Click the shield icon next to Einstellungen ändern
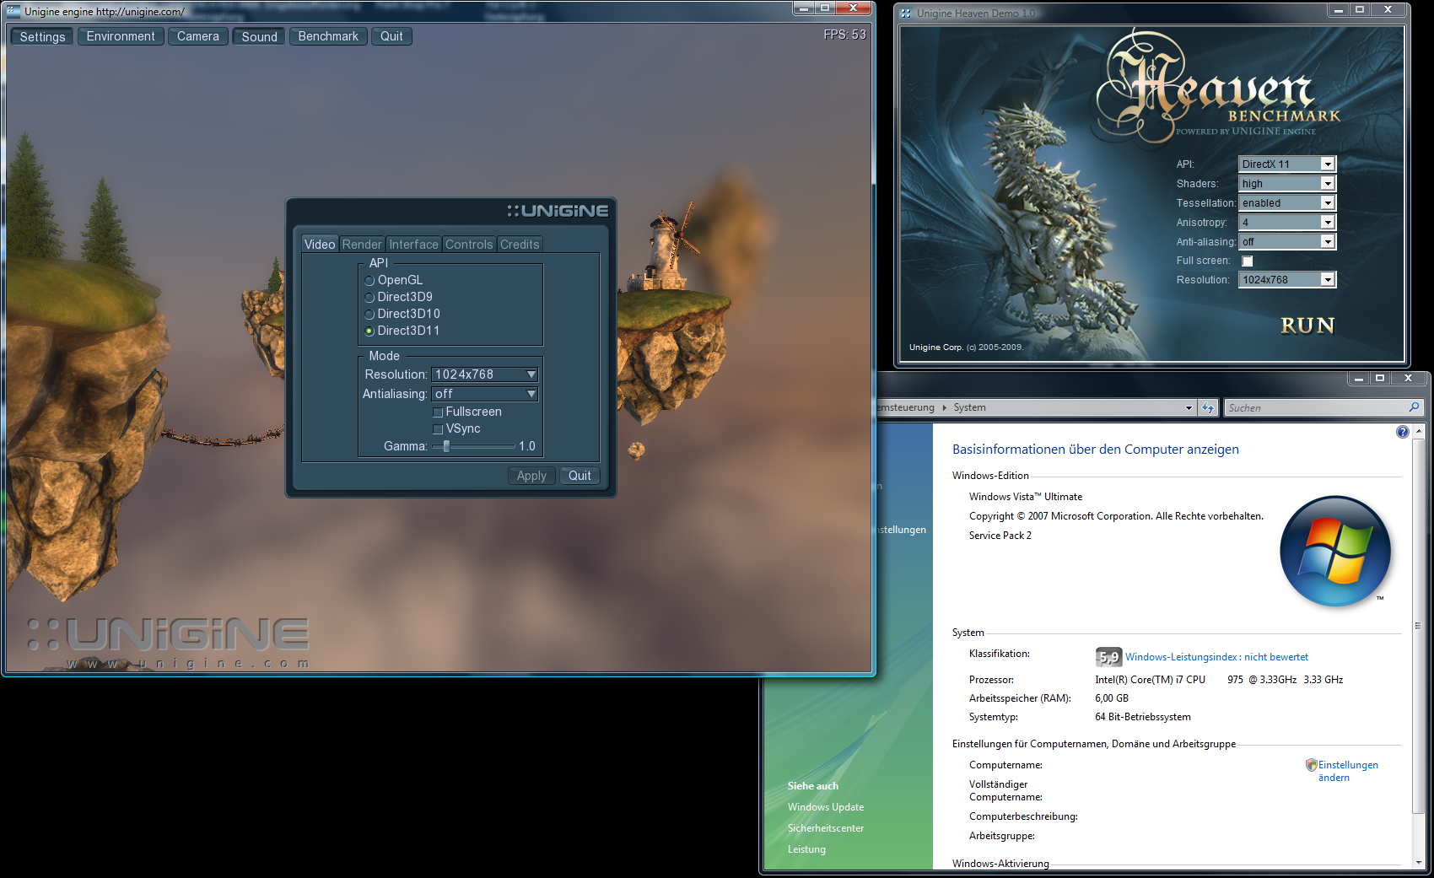Screen dimensions: 1434x878 tap(1311, 765)
